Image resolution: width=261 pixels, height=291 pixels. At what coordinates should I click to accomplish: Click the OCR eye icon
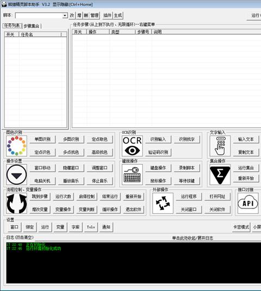[132, 146]
